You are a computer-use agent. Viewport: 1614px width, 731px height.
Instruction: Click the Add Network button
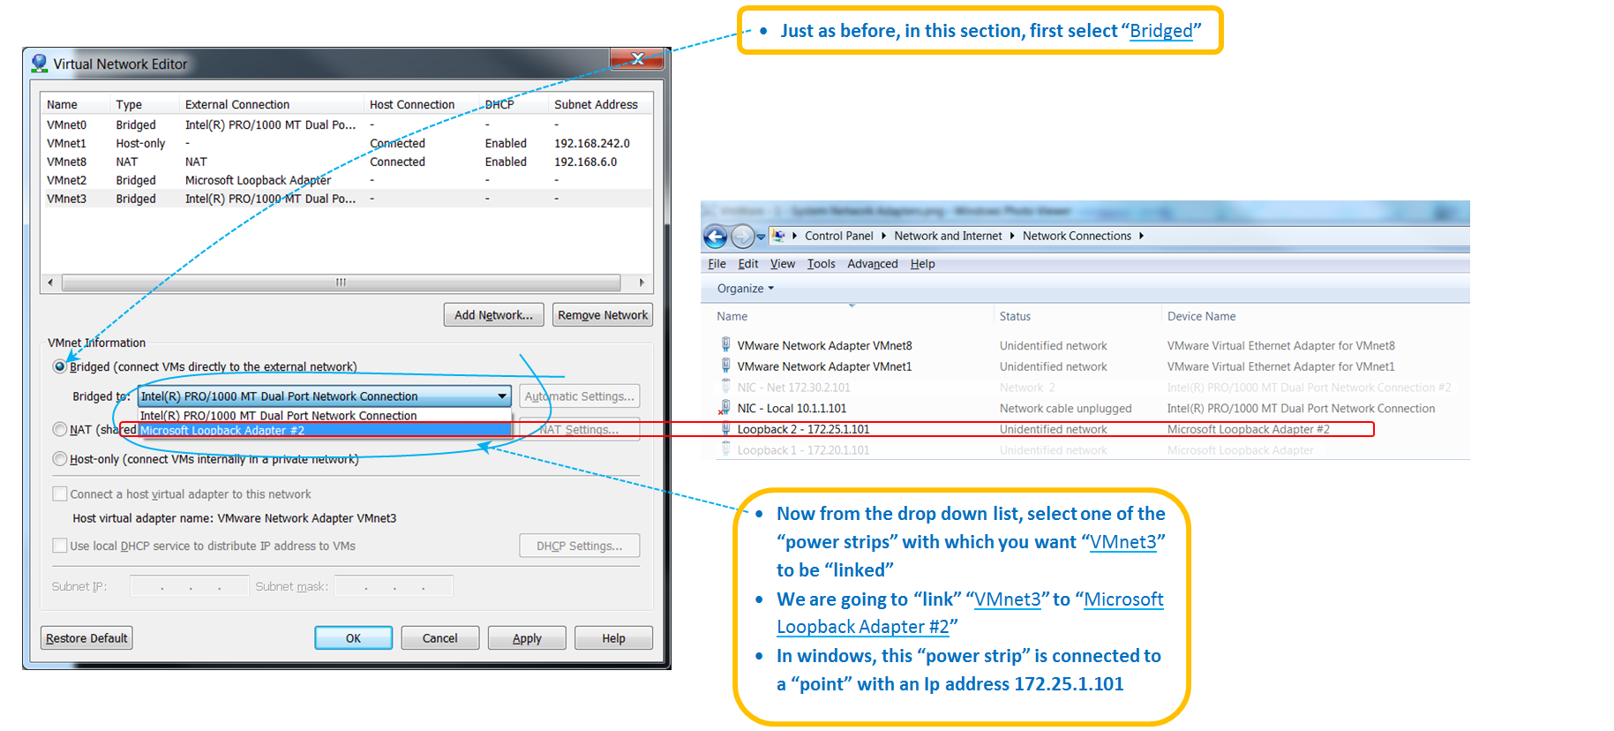(493, 315)
